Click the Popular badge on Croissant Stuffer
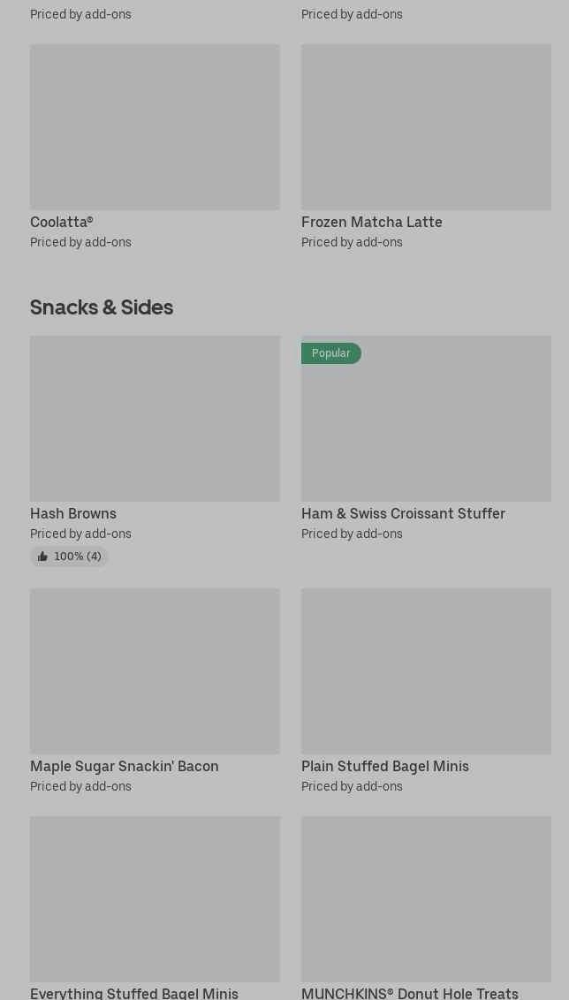 click(x=331, y=353)
